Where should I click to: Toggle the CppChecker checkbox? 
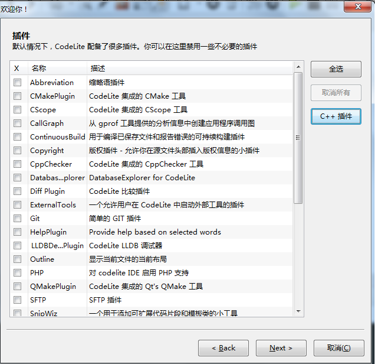point(17,164)
